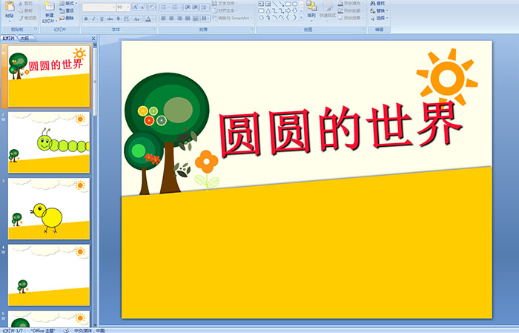Open the Select (选择) menu
This screenshot has height=333, width=519.
point(379,18)
